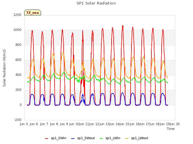193x144 pixels.
Task: Click the Jun 20 x-axis date label
Action: pyautogui.click(x=175, y=124)
